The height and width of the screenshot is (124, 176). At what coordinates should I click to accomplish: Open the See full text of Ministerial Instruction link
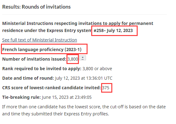(40, 40)
